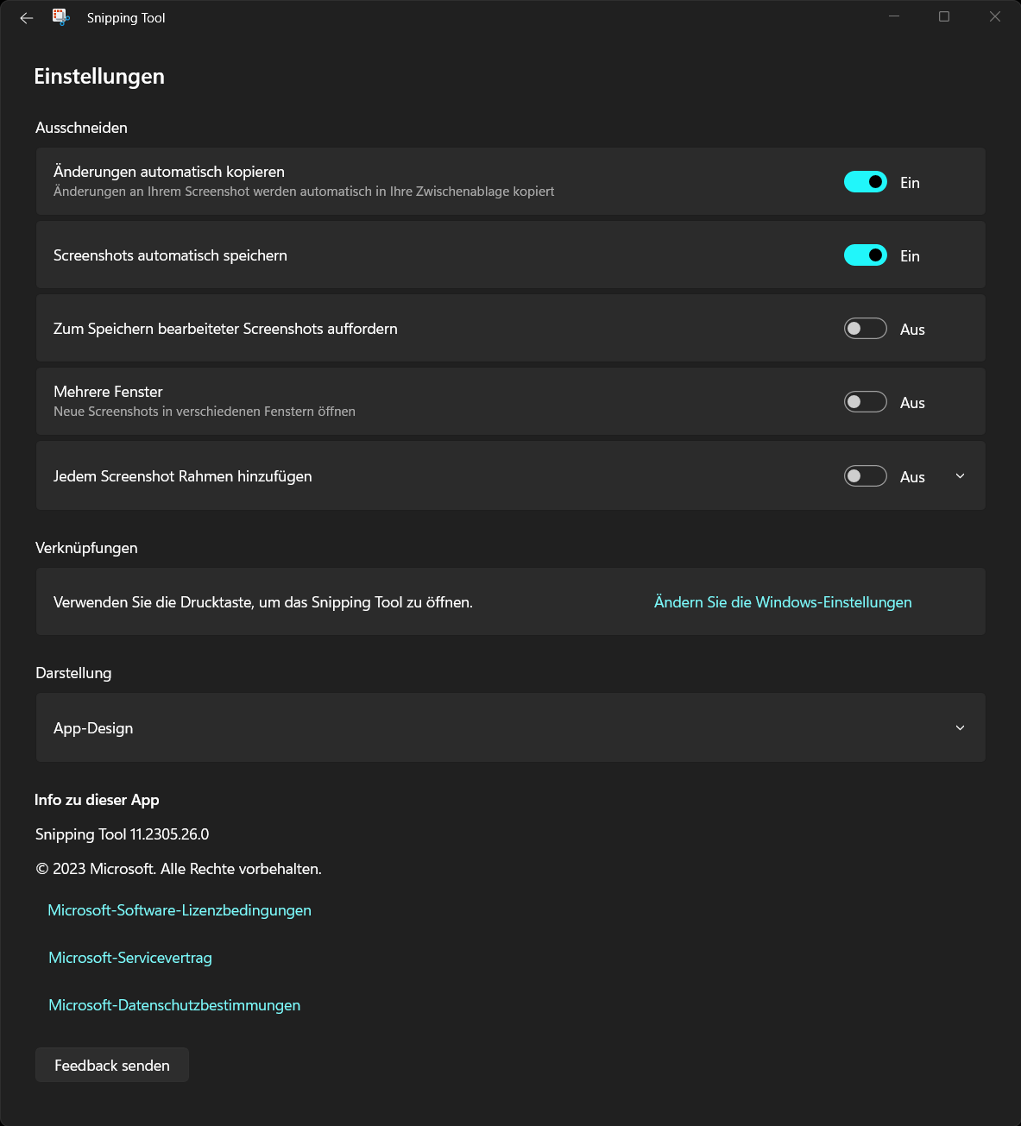Click the Drucktaste shortcut description text
The image size is (1021, 1126).
263,602
